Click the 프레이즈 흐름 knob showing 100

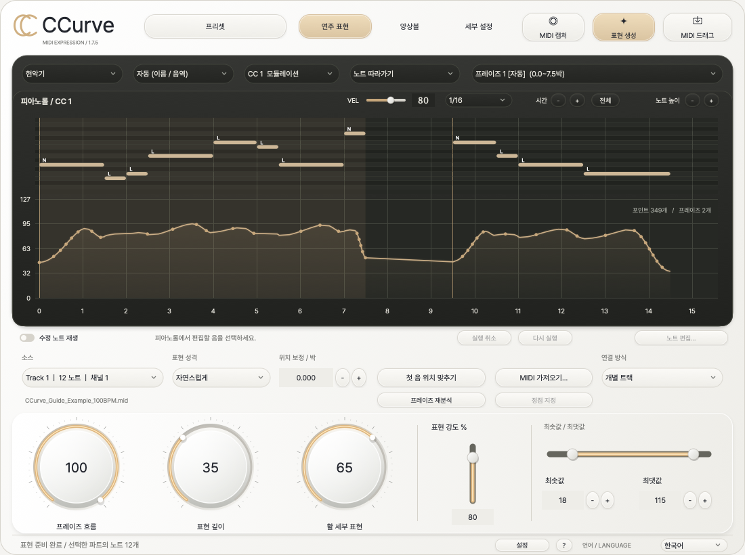[76, 467]
